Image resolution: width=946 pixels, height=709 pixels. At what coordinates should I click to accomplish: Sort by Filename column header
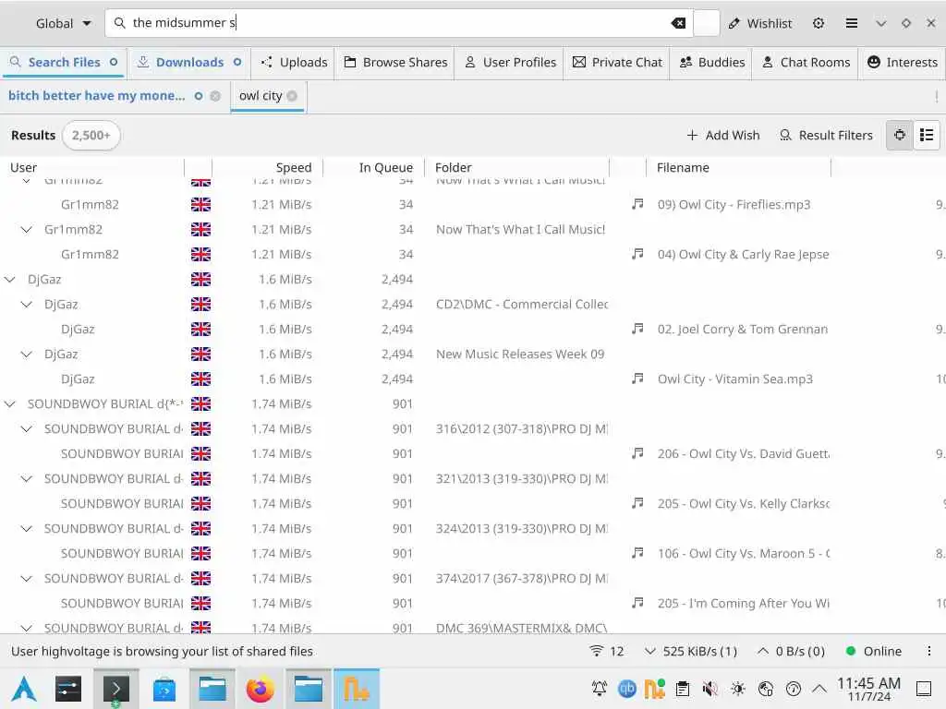point(739,168)
